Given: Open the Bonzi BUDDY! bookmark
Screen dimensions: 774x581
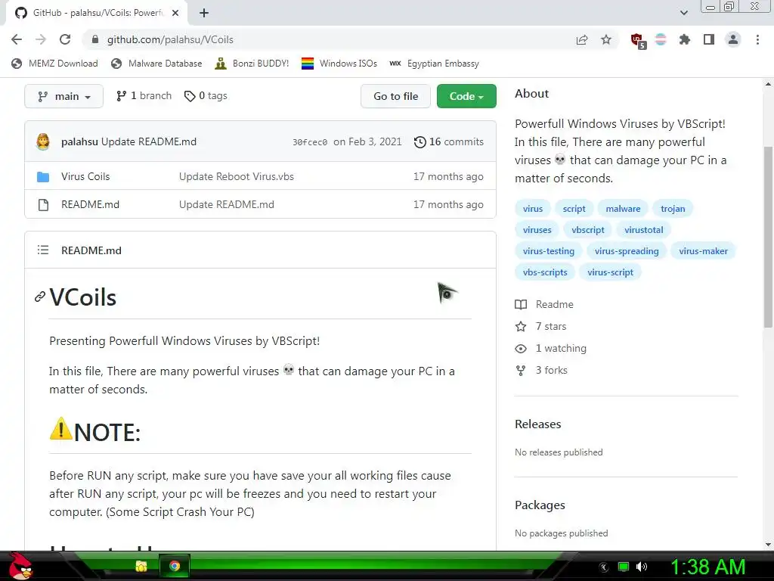Looking at the screenshot, I should [252, 64].
